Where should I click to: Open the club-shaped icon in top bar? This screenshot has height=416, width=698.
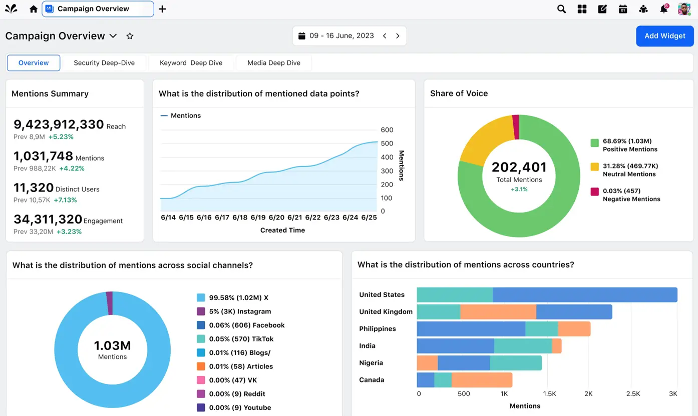point(643,9)
